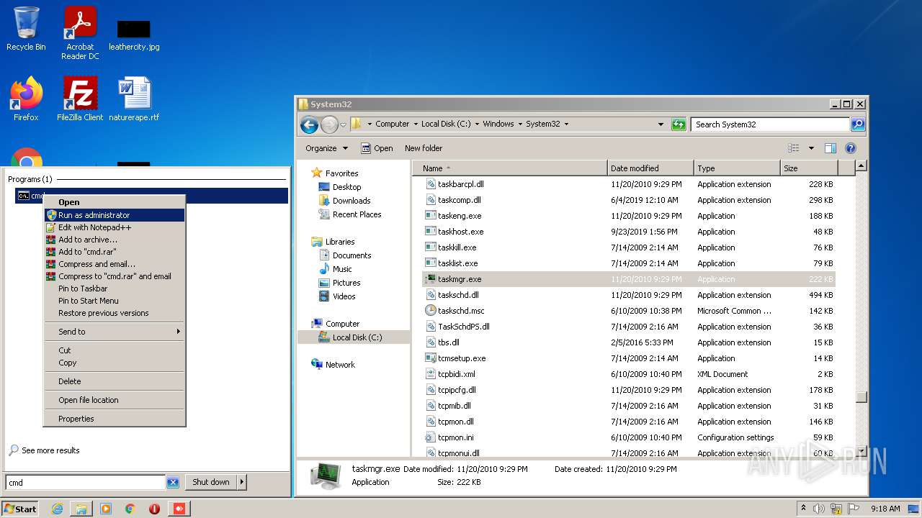Select Documents library

(x=352, y=255)
